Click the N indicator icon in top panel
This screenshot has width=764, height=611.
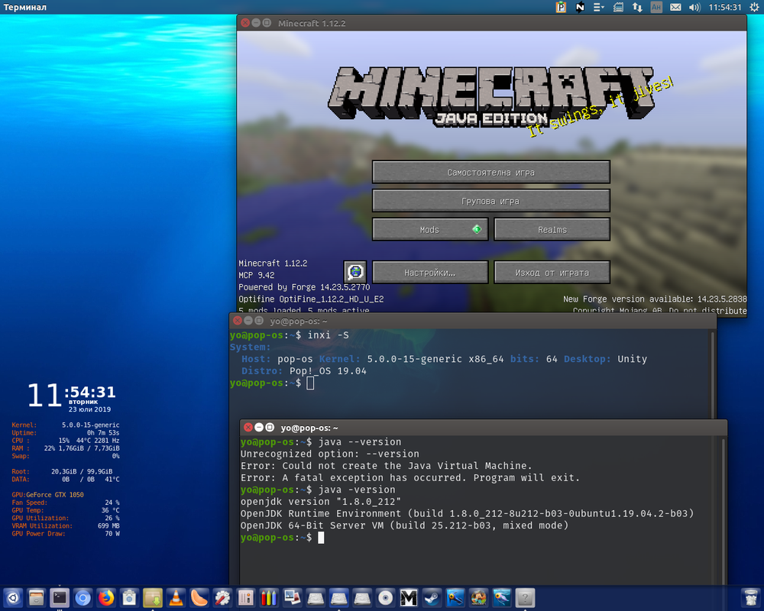point(580,8)
